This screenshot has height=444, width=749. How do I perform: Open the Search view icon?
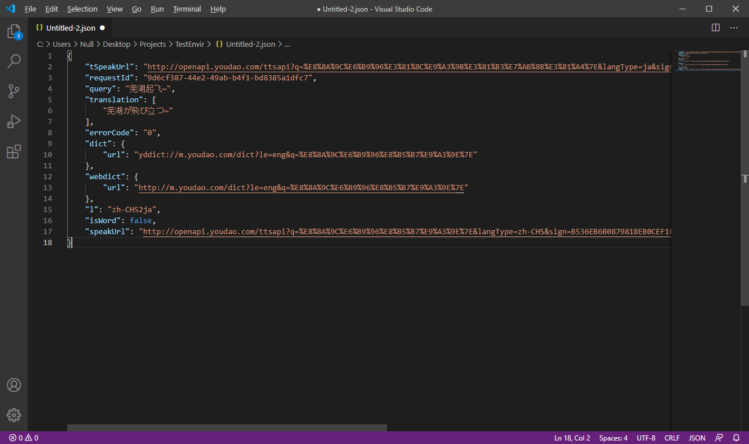coord(14,61)
